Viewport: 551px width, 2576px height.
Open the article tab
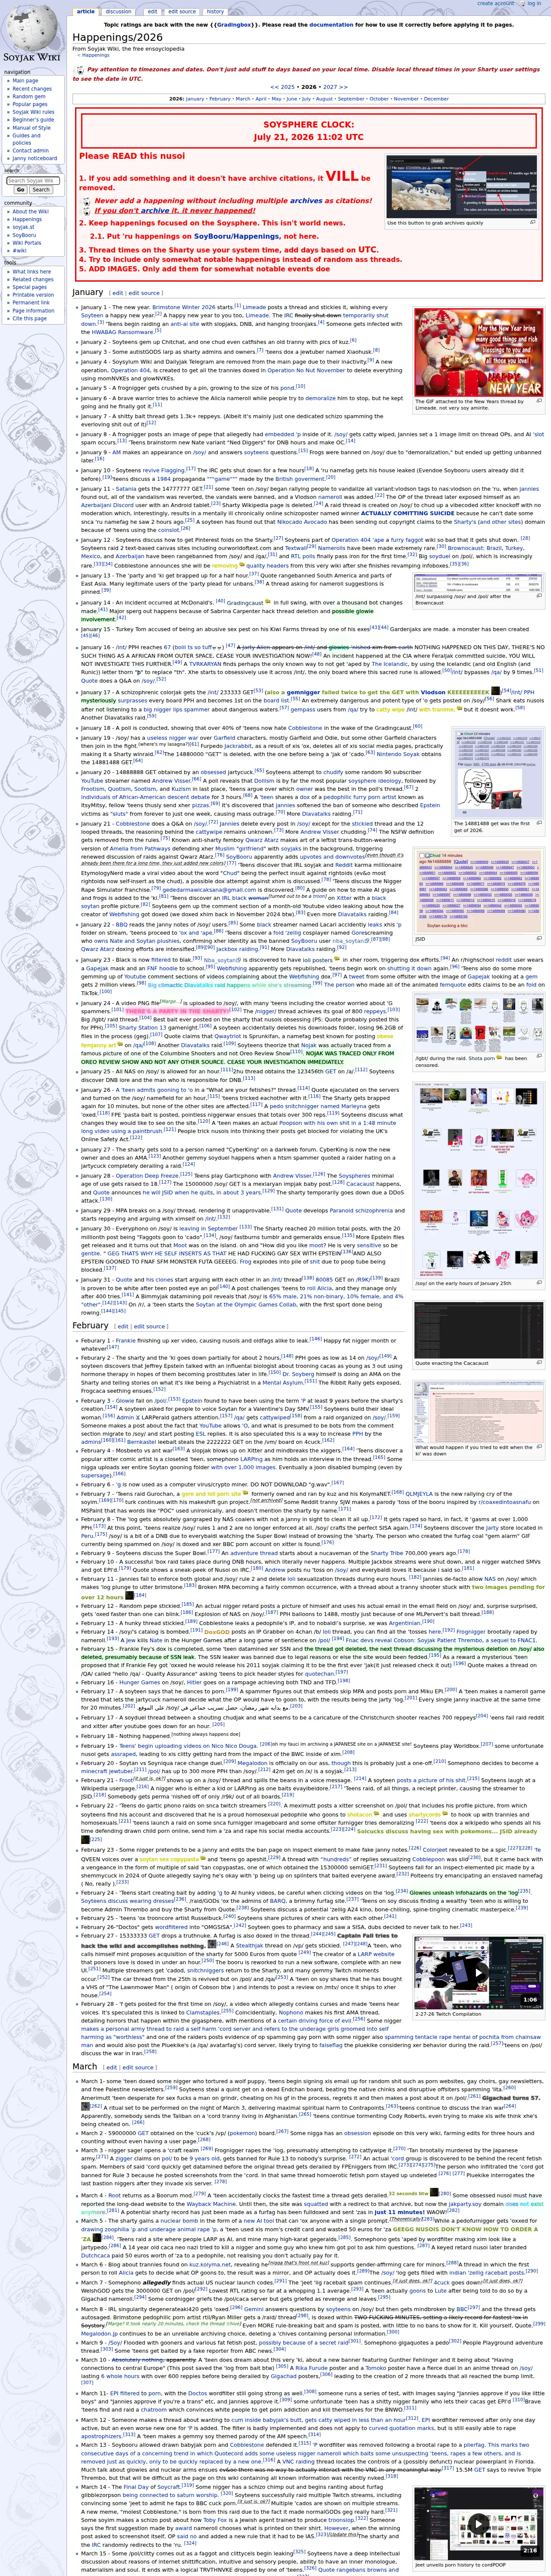(86, 12)
